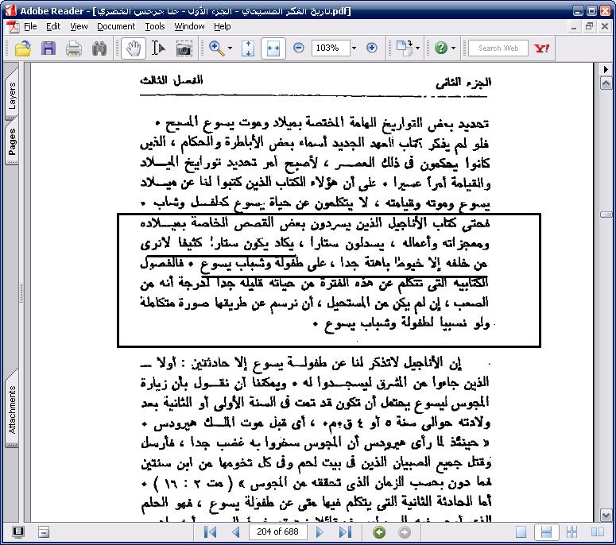616x545 pixels.
Task: Expand the zoom tool dropdown arrow
Action: click(231, 48)
